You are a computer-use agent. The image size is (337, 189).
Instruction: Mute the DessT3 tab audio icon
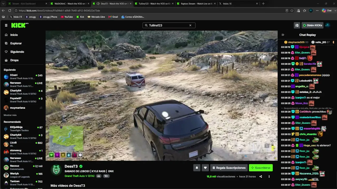coord(98,4)
